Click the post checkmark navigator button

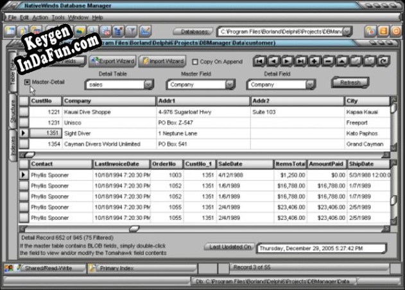click(356, 61)
